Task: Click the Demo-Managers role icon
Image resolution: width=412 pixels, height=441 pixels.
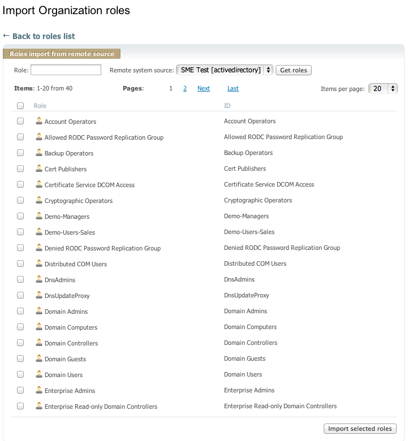Action: (x=39, y=216)
